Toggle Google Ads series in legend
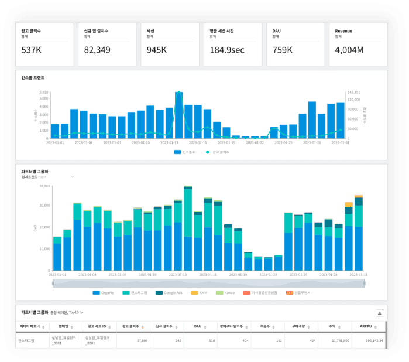 [169, 293]
